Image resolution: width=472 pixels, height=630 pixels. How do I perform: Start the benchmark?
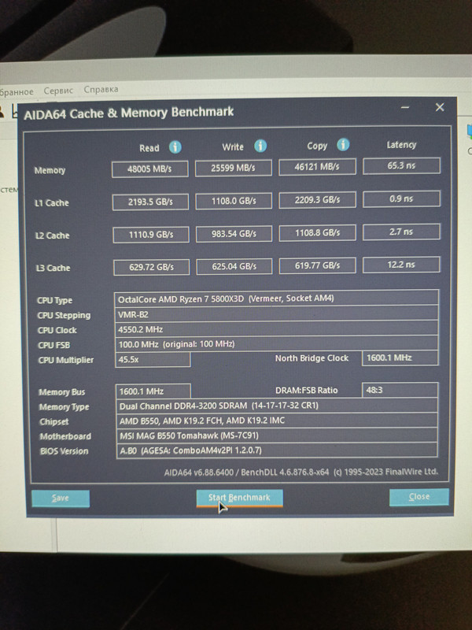click(x=240, y=498)
